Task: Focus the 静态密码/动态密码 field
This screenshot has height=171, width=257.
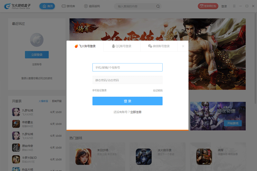Action: pos(127,80)
